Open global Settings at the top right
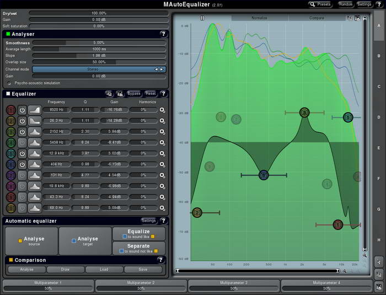Screen dimensions: 386x295 (364, 4)
